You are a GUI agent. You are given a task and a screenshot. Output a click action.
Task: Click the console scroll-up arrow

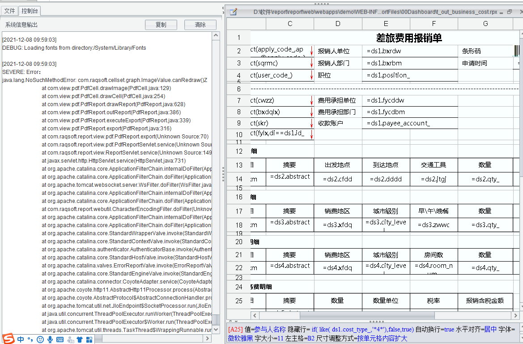pos(216,35)
